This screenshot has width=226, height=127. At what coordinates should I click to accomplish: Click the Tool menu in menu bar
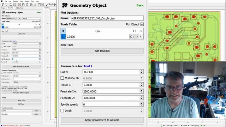(x=32, y=1)
